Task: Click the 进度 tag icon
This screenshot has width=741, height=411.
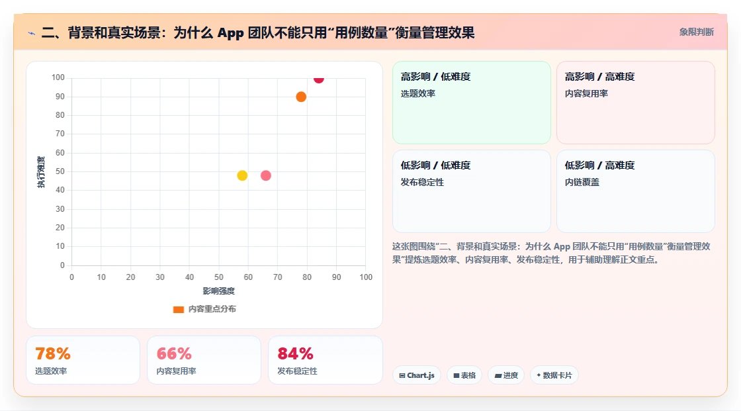Action: [x=498, y=375]
